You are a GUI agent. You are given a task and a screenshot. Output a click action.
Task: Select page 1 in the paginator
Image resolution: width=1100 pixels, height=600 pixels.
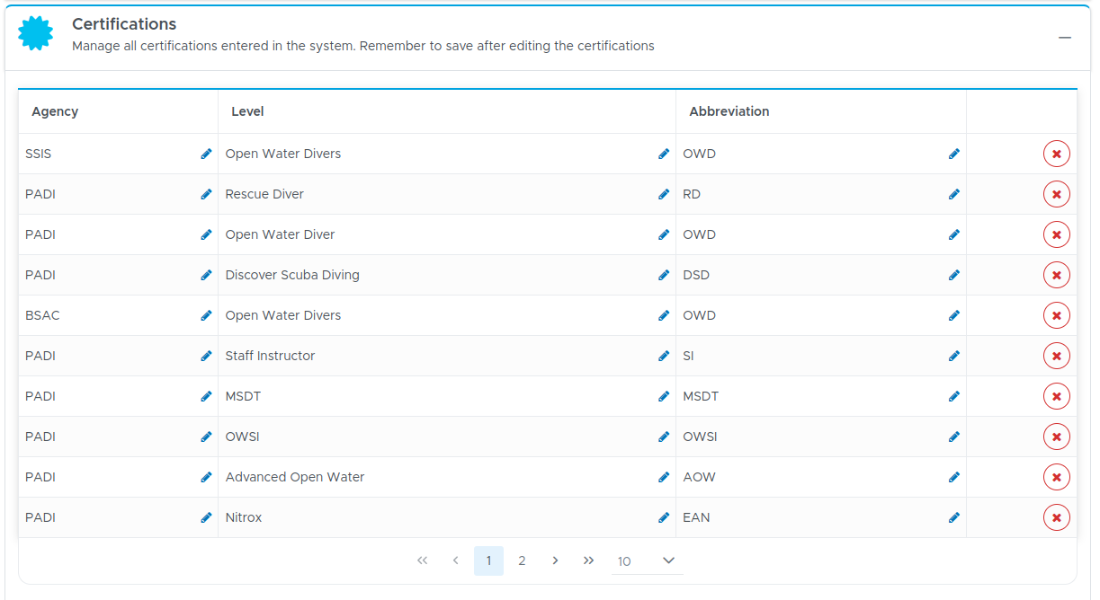click(488, 560)
